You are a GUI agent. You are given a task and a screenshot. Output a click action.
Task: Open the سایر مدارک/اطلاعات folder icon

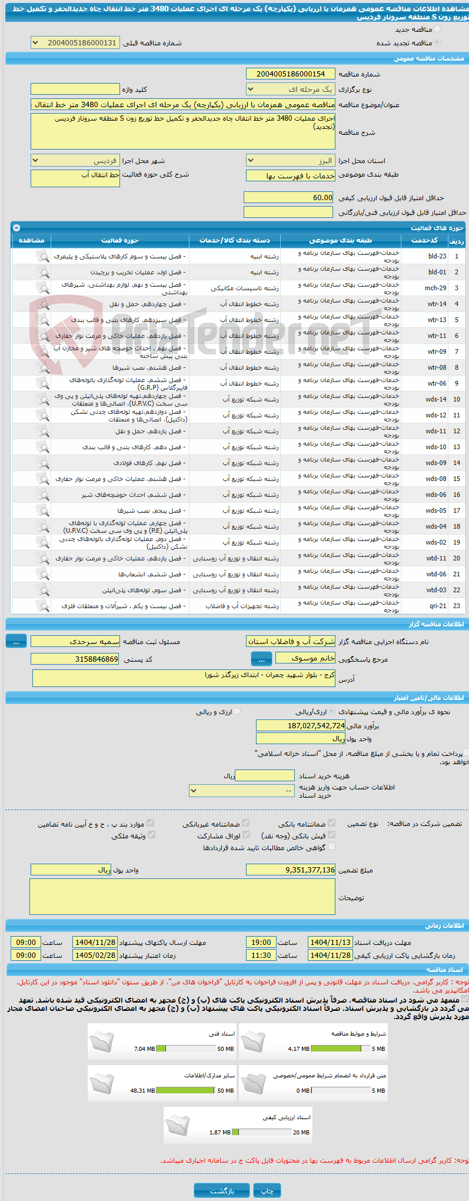(102, 1083)
